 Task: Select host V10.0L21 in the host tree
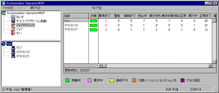click(x=23, y=56)
